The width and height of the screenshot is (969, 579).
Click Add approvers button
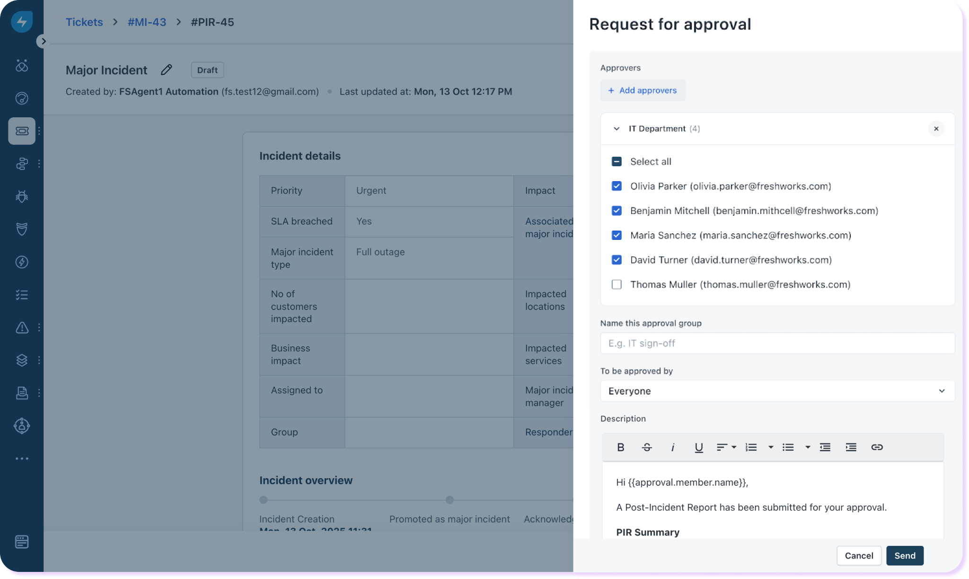click(643, 90)
